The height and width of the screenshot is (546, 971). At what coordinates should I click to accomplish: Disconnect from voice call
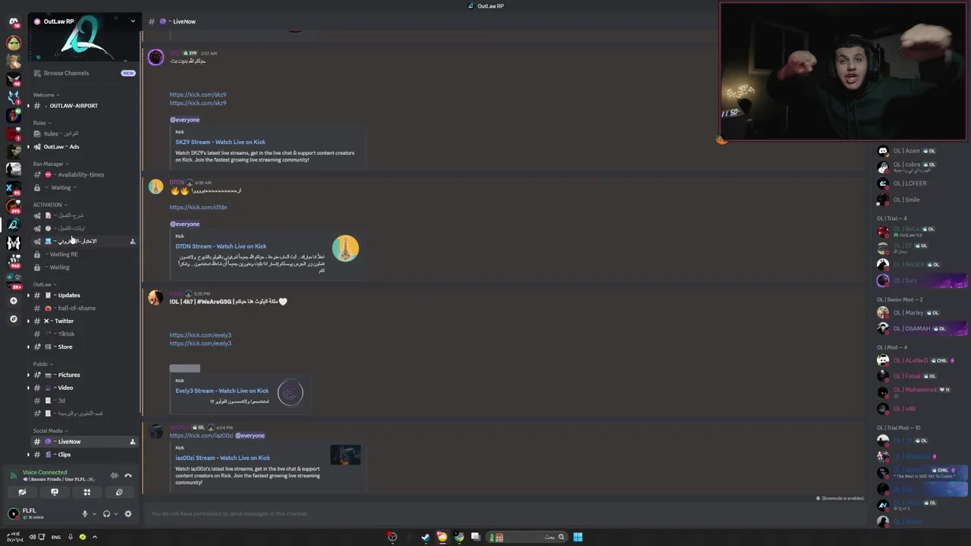tap(127, 475)
